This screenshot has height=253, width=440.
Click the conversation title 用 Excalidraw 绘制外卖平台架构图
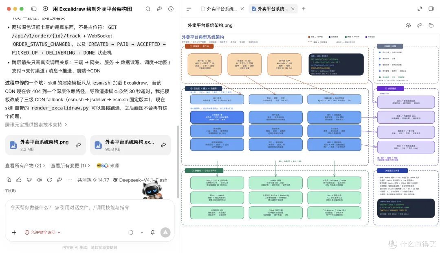tap(92, 9)
